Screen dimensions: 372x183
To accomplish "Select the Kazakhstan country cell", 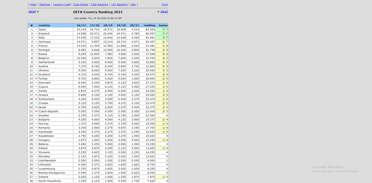I will 56,136.
